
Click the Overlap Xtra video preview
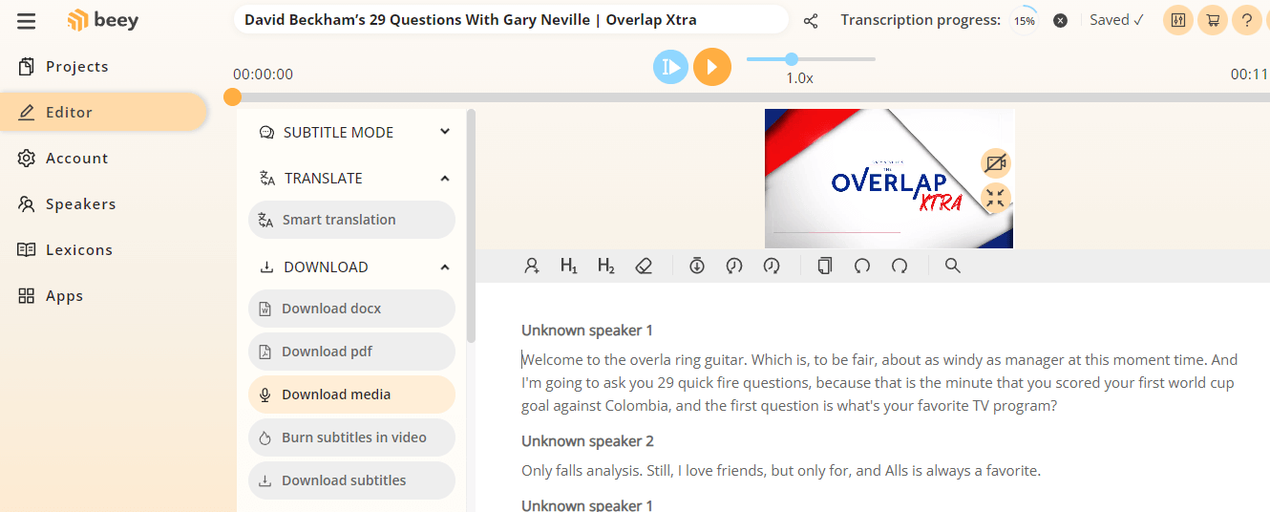pos(888,179)
